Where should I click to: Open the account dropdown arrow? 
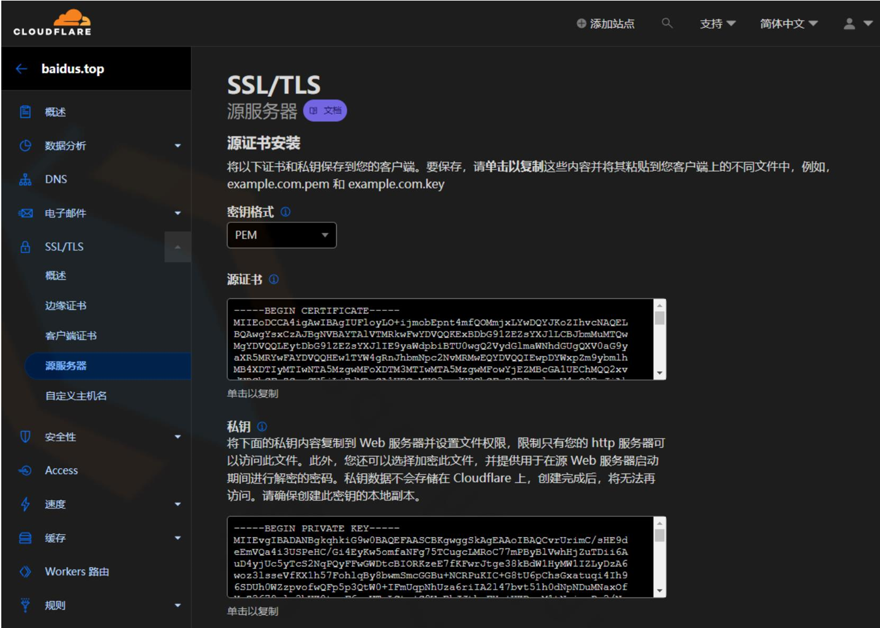pyautogui.click(x=868, y=23)
